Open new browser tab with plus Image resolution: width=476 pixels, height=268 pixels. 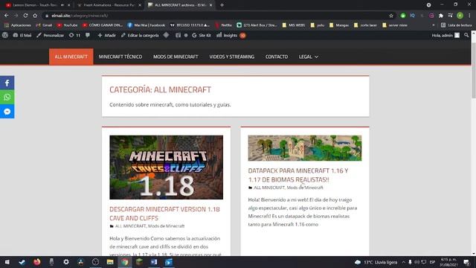pyautogui.click(x=222, y=5)
